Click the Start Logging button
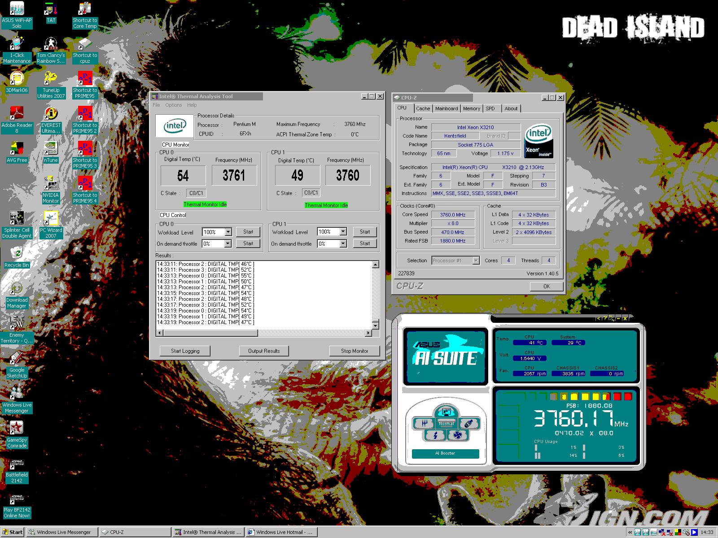This screenshot has width=718, height=538. pyautogui.click(x=185, y=351)
